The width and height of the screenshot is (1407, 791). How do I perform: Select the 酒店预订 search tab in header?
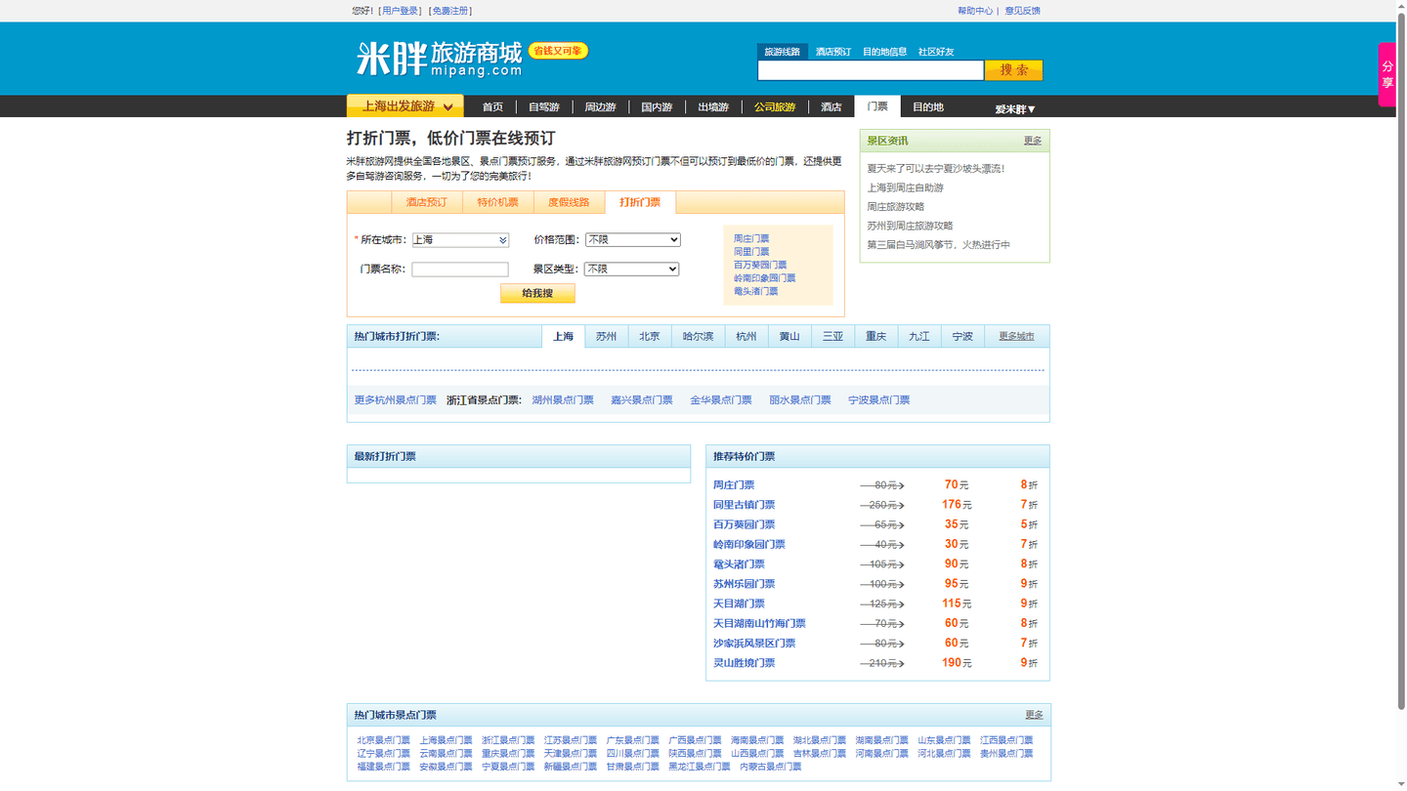click(x=832, y=52)
